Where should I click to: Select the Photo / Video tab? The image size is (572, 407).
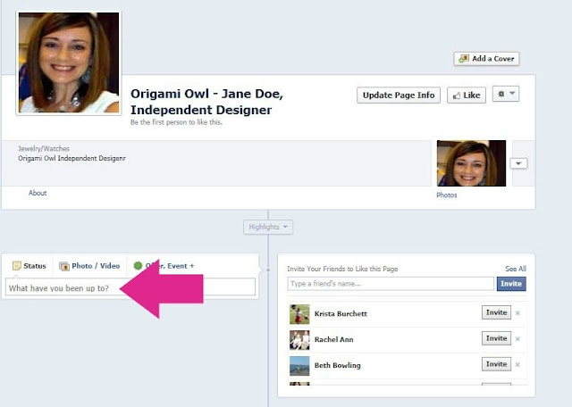point(89,266)
